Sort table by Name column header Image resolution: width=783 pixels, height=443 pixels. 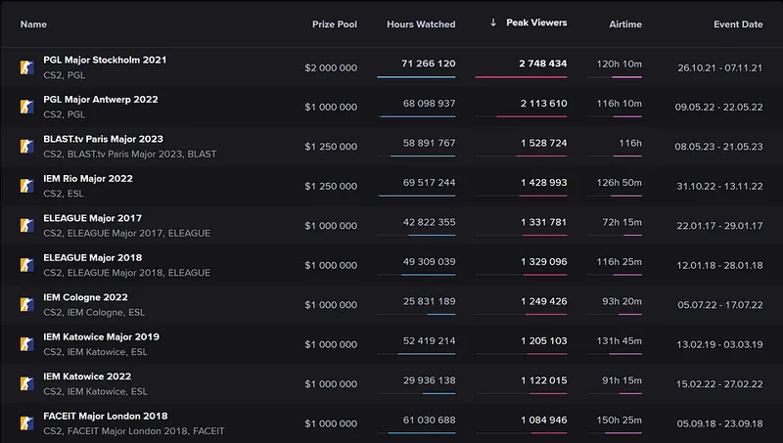(x=33, y=23)
